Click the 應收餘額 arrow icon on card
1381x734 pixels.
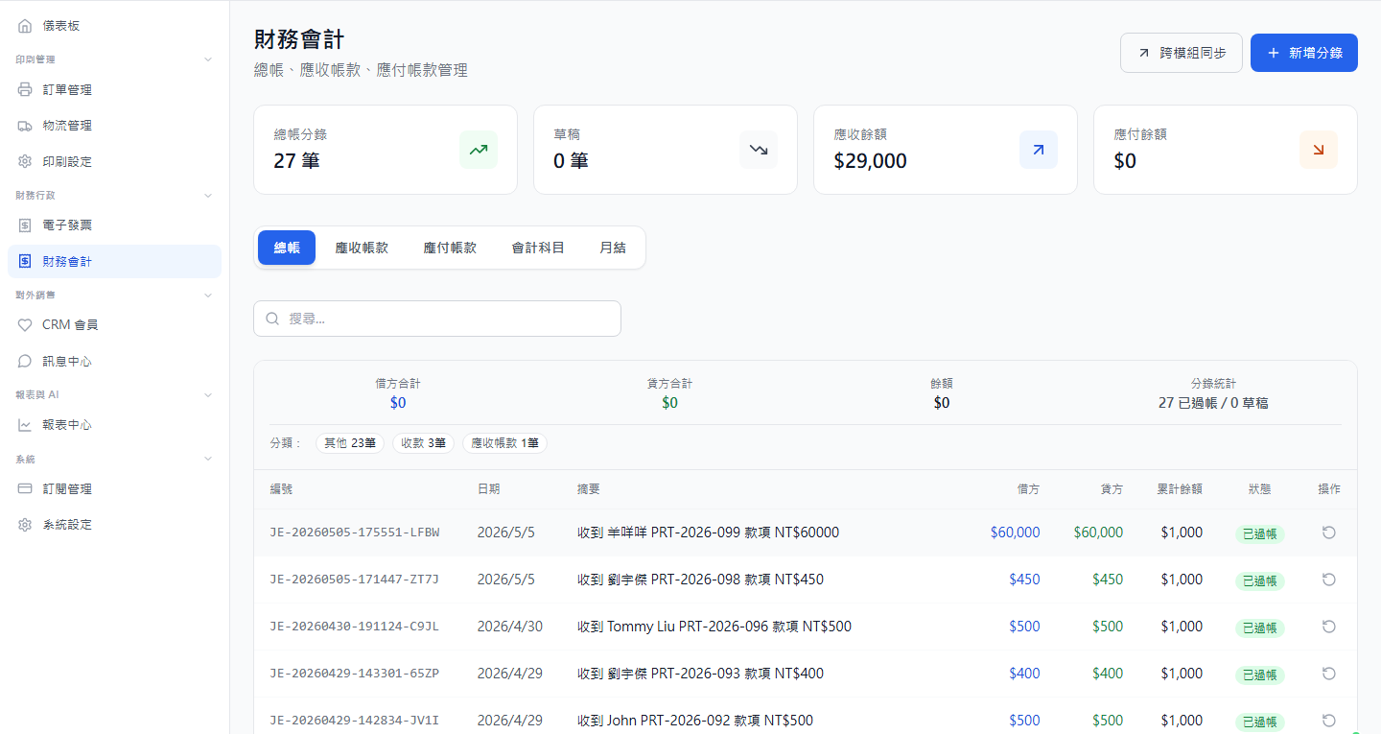1039,150
